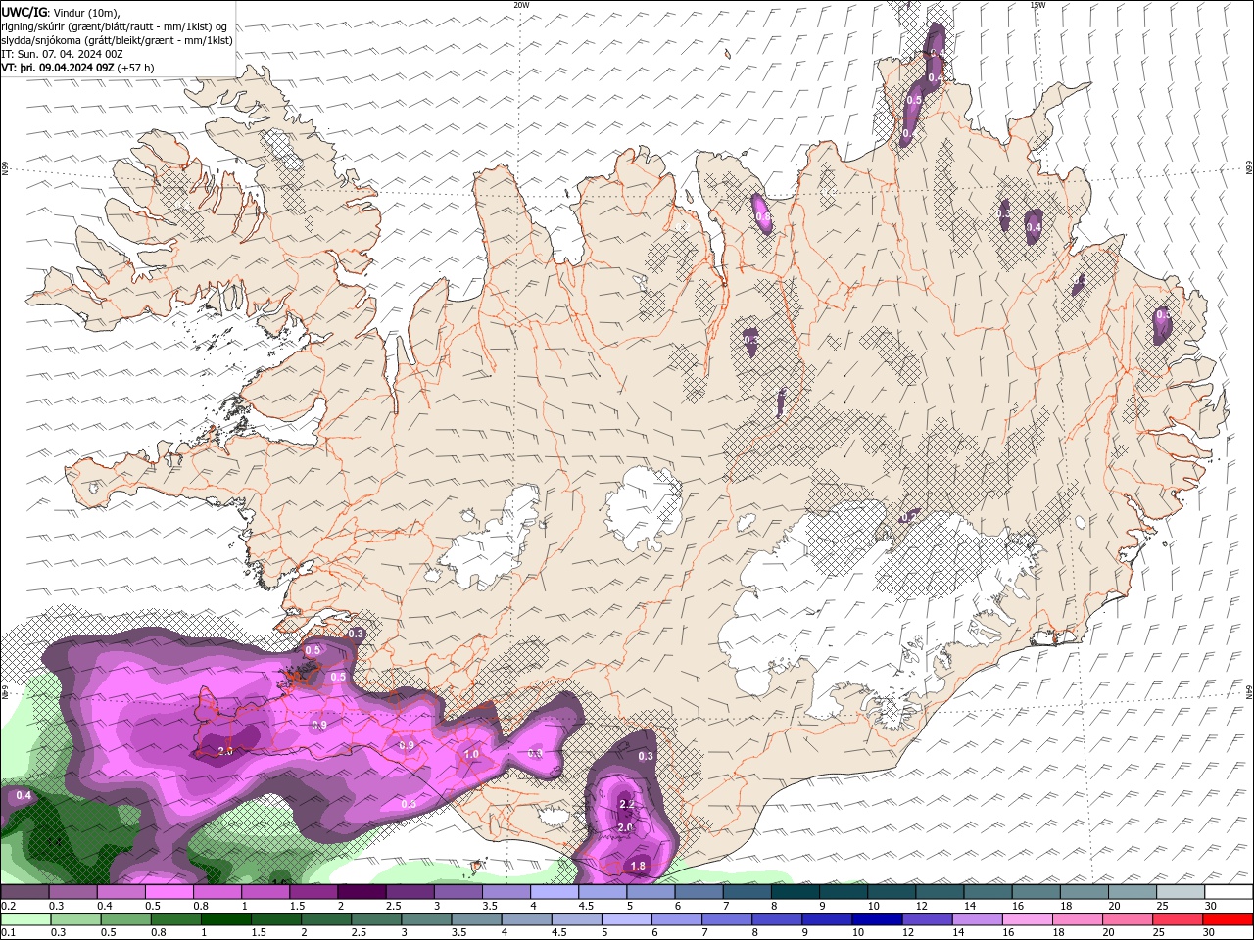Select lower legend lilac swatch between 14 and 16

(x=977, y=919)
